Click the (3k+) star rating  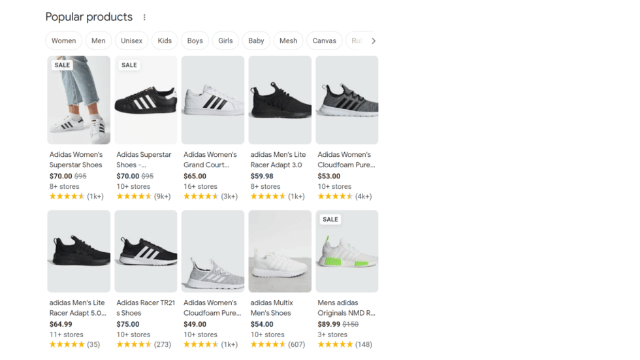click(210, 196)
